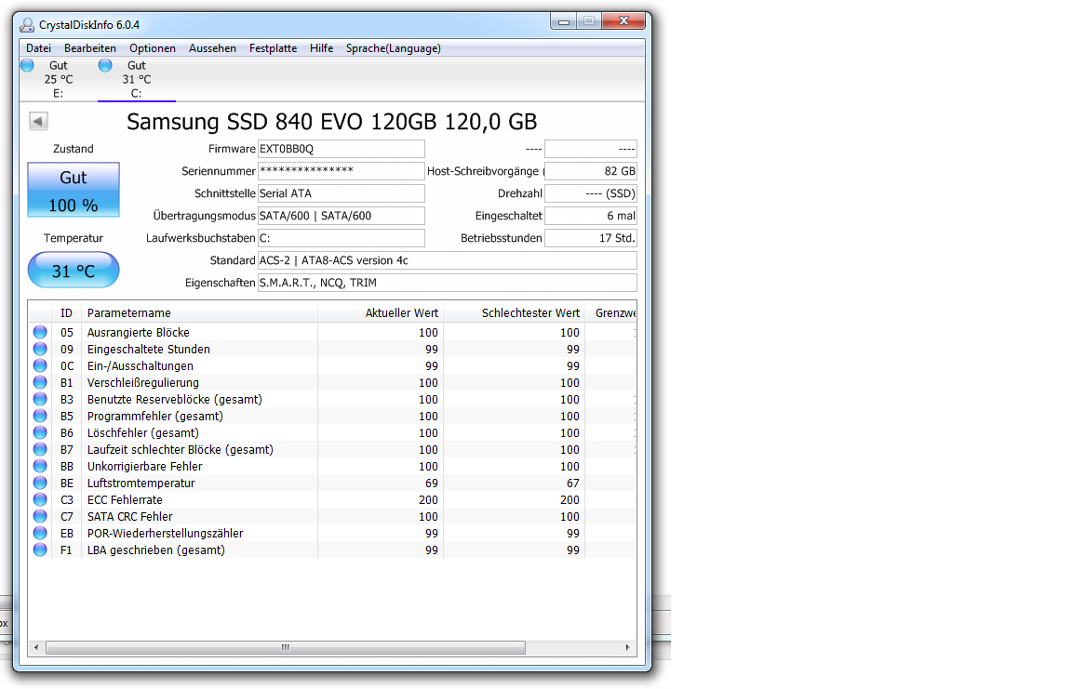1072x689 pixels.
Task: Click the Schlechtester Wert column header
Action: point(514,312)
